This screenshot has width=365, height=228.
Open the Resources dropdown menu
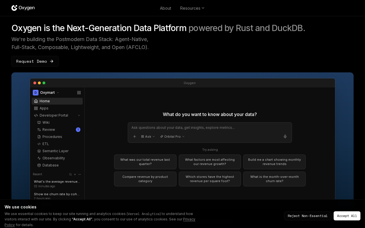192,8
